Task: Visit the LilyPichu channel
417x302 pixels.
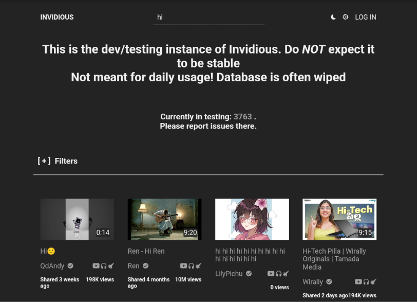Action: (x=229, y=274)
